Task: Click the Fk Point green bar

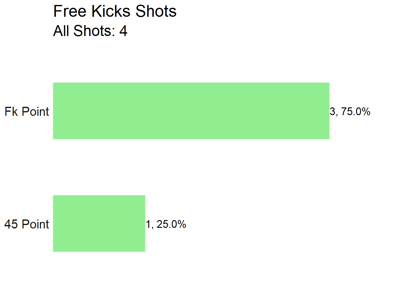Action: (x=191, y=111)
